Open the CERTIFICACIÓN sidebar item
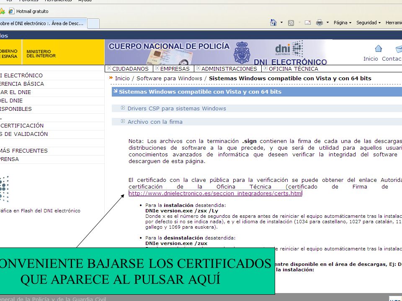402x301 pixels. point(22,125)
